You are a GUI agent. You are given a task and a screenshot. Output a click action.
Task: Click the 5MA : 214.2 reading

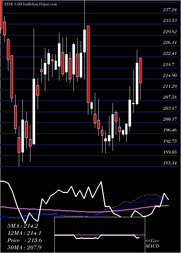click(23, 226)
